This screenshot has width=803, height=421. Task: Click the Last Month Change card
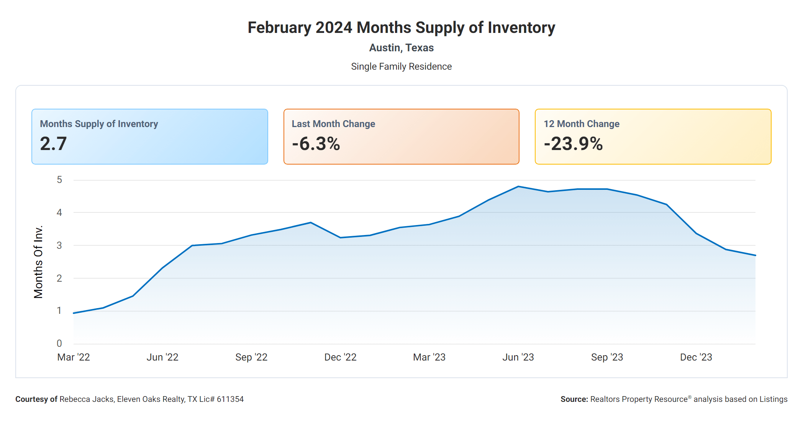[401, 136]
